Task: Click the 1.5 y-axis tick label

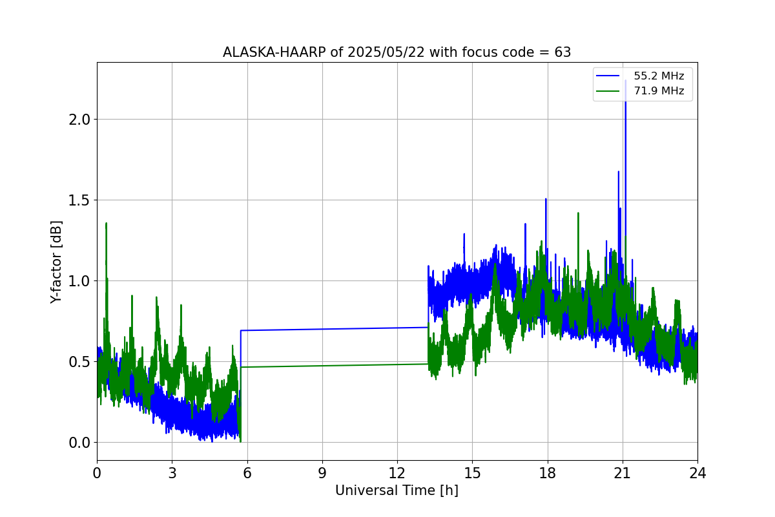Action: click(79, 200)
